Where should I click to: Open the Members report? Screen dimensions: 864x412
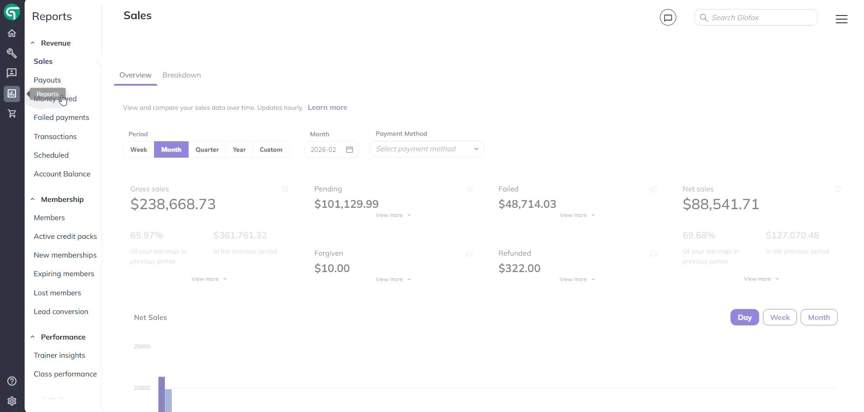(49, 218)
